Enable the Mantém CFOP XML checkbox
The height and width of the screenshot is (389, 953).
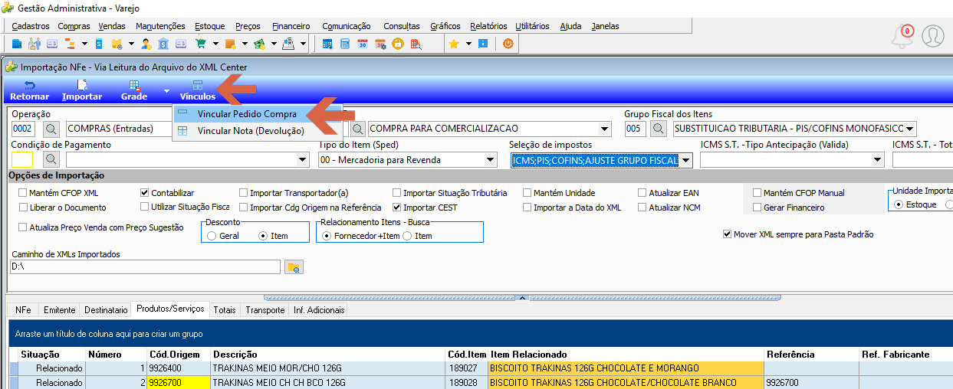(23, 193)
